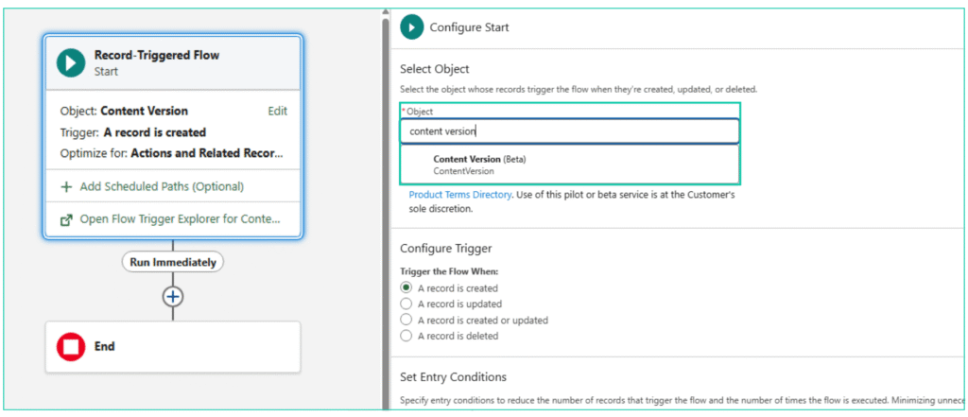Click the Object search combo box
968x417 pixels.
pyautogui.click(x=570, y=131)
